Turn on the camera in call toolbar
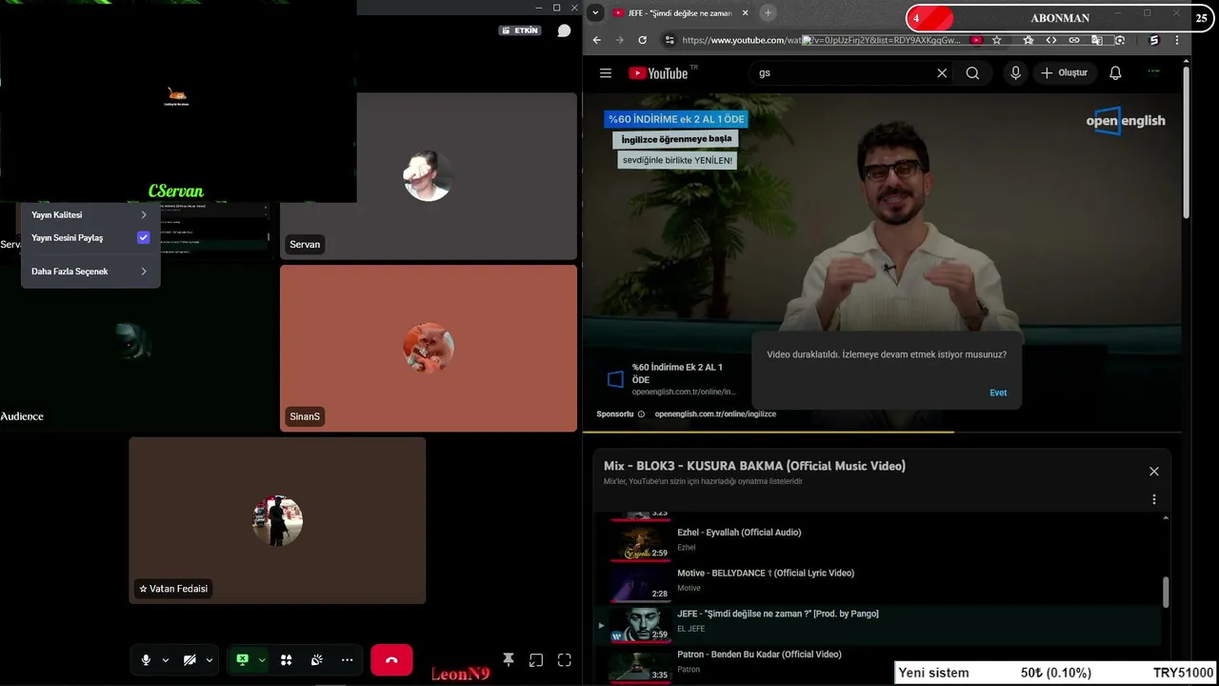This screenshot has width=1219, height=686. [190, 660]
